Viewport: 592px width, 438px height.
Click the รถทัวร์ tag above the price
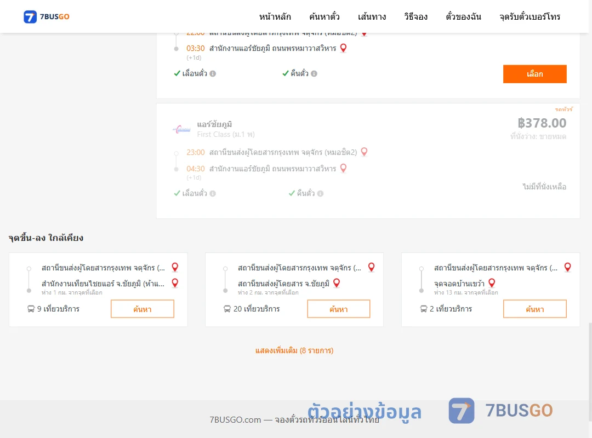563,109
